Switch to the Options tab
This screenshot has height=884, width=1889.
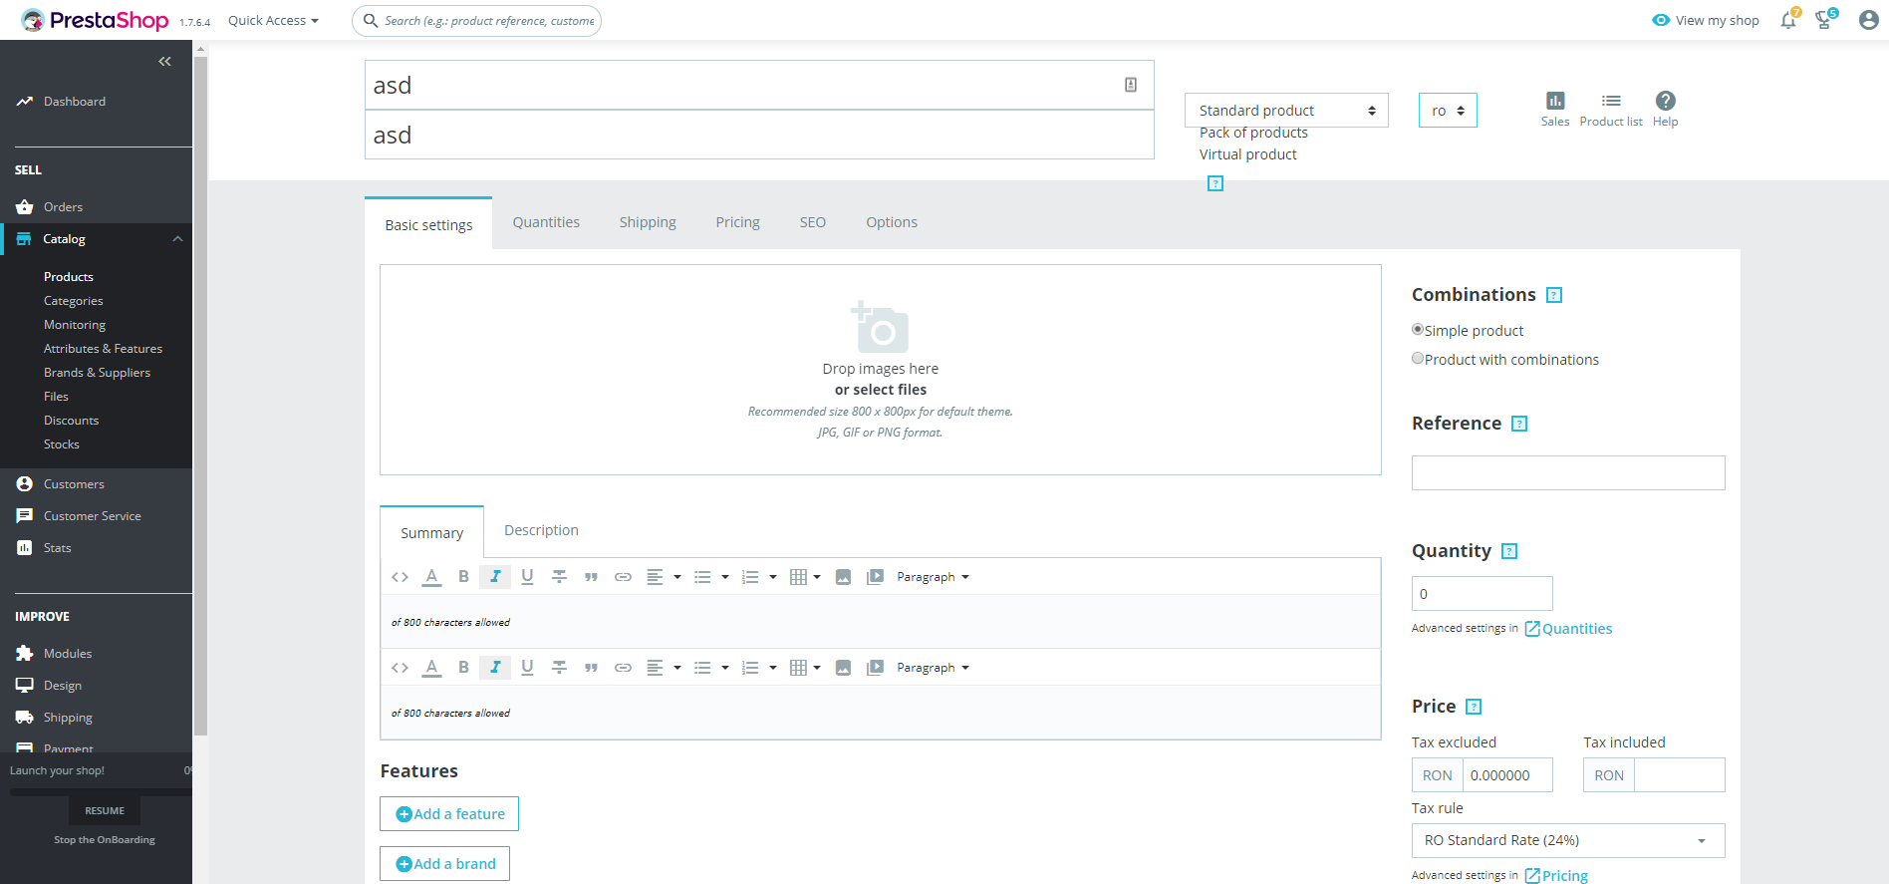(x=892, y=222)
